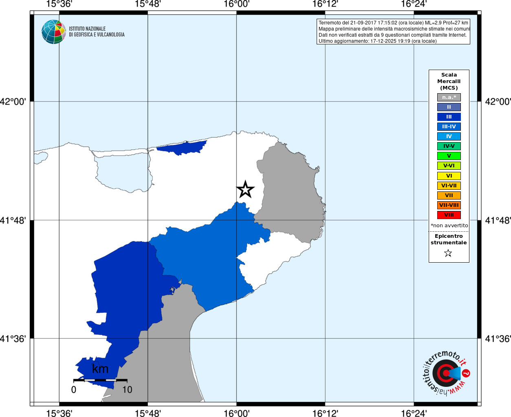
Task: Click the 'Dati non verificati' info line
Action: click(392, 35)
